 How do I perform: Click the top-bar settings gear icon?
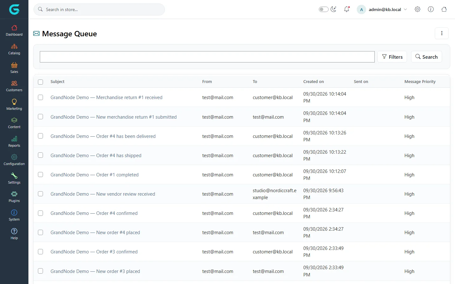pos(417,9)
